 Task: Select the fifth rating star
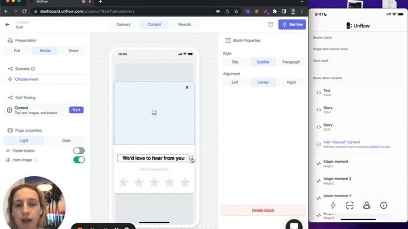(185, 183)
